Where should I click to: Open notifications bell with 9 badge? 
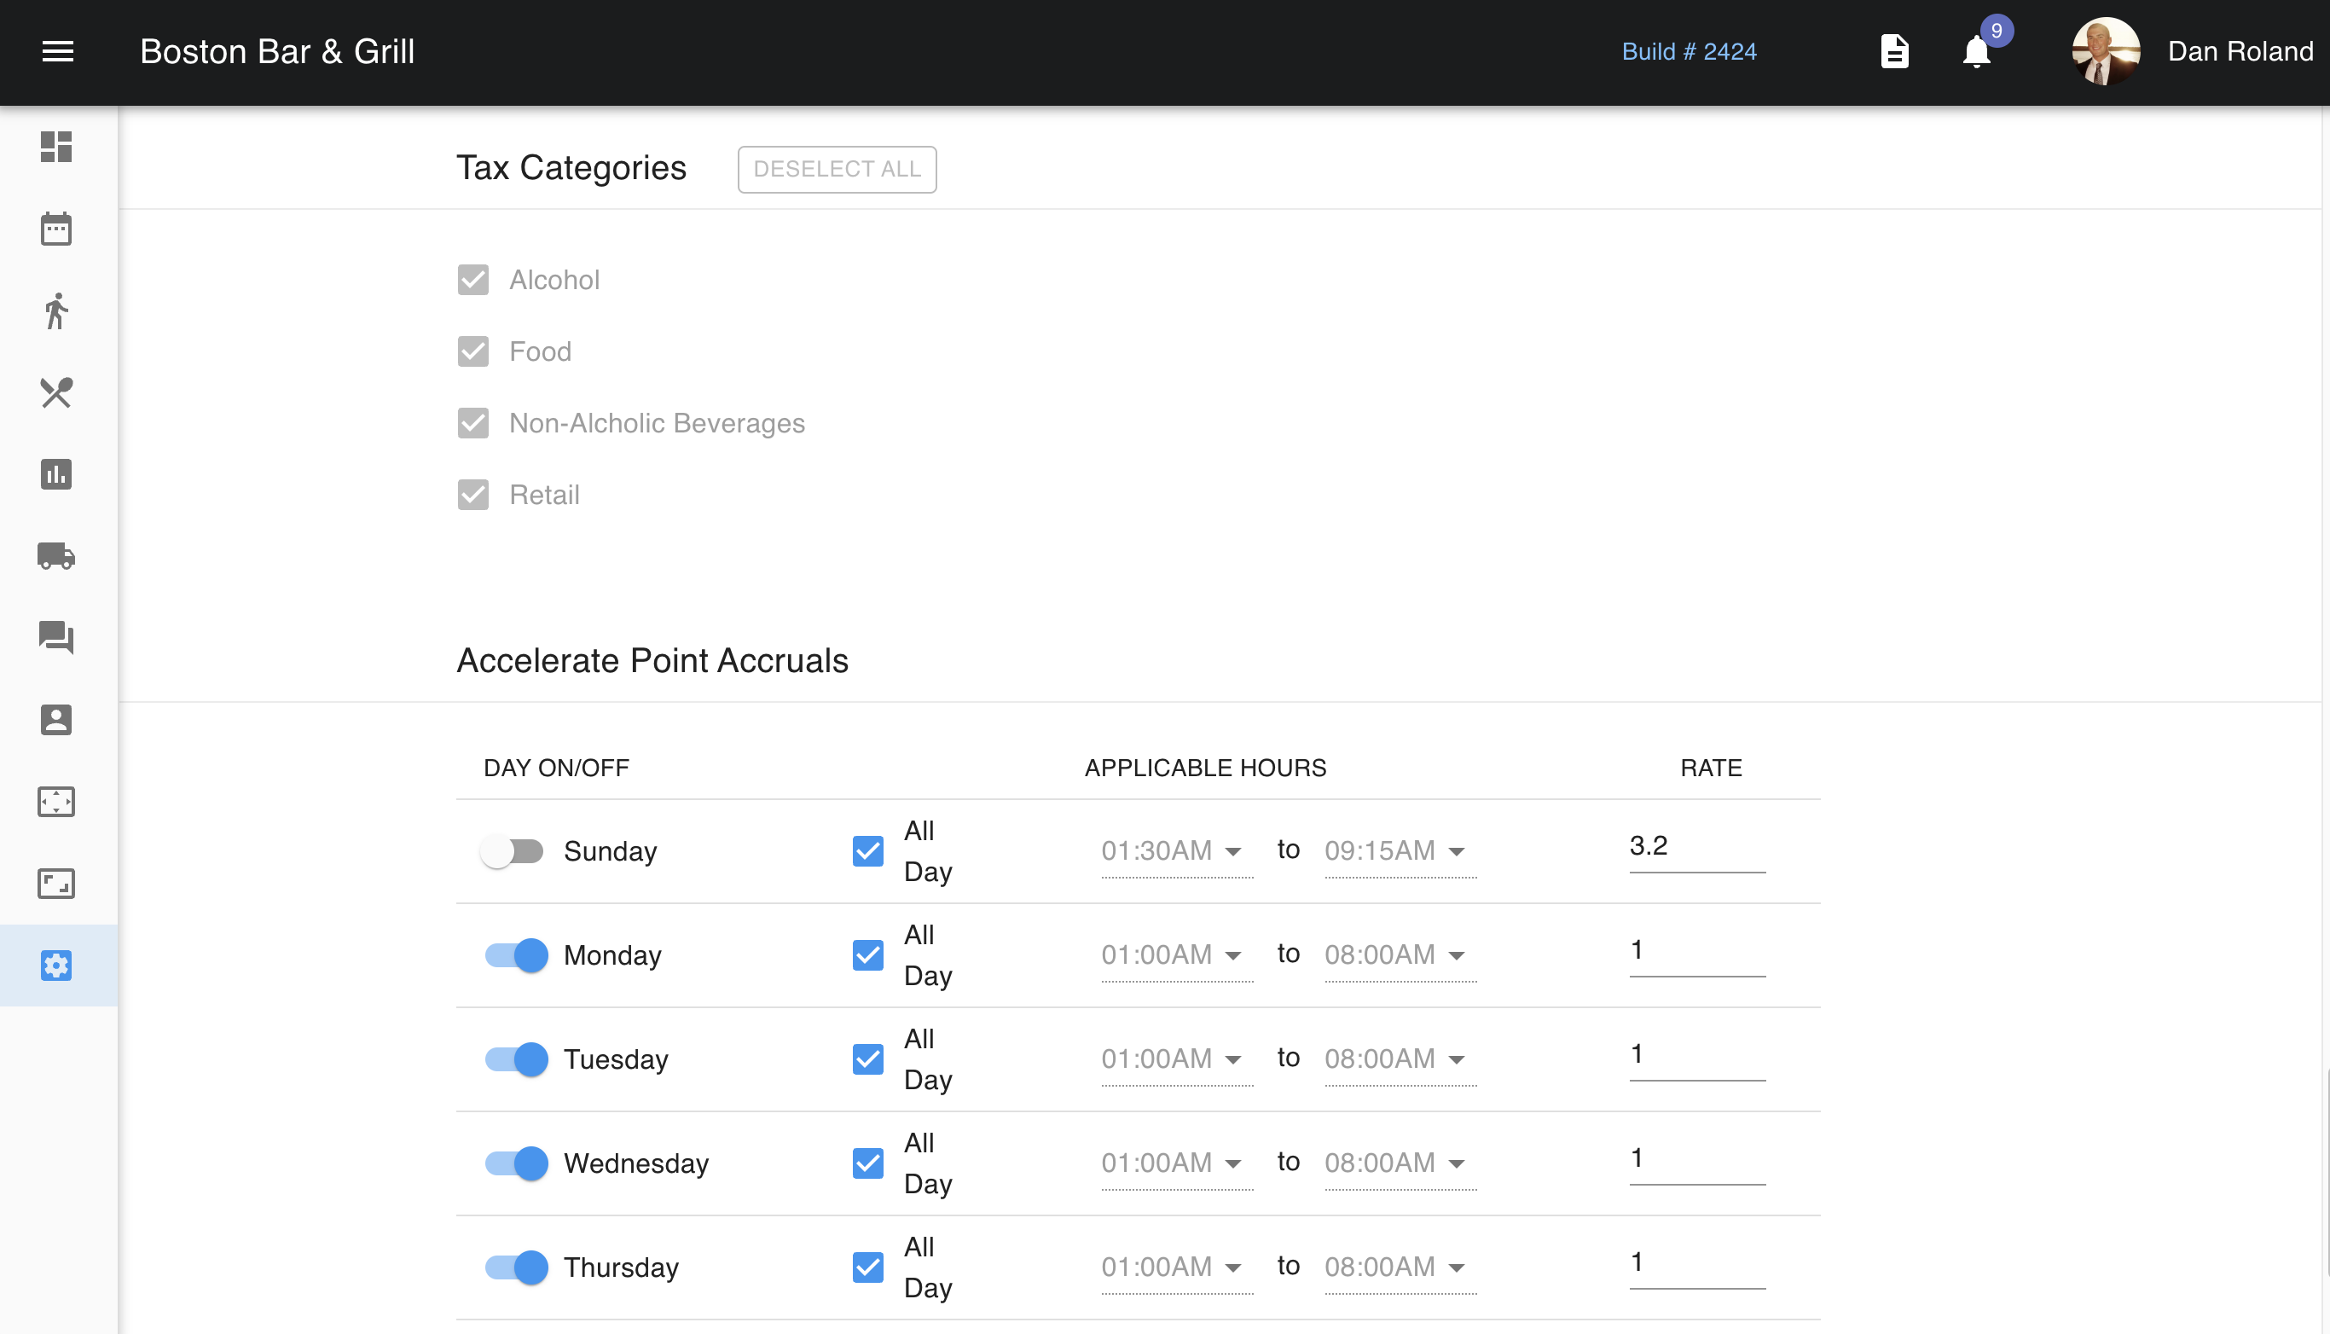point(1976,52)
